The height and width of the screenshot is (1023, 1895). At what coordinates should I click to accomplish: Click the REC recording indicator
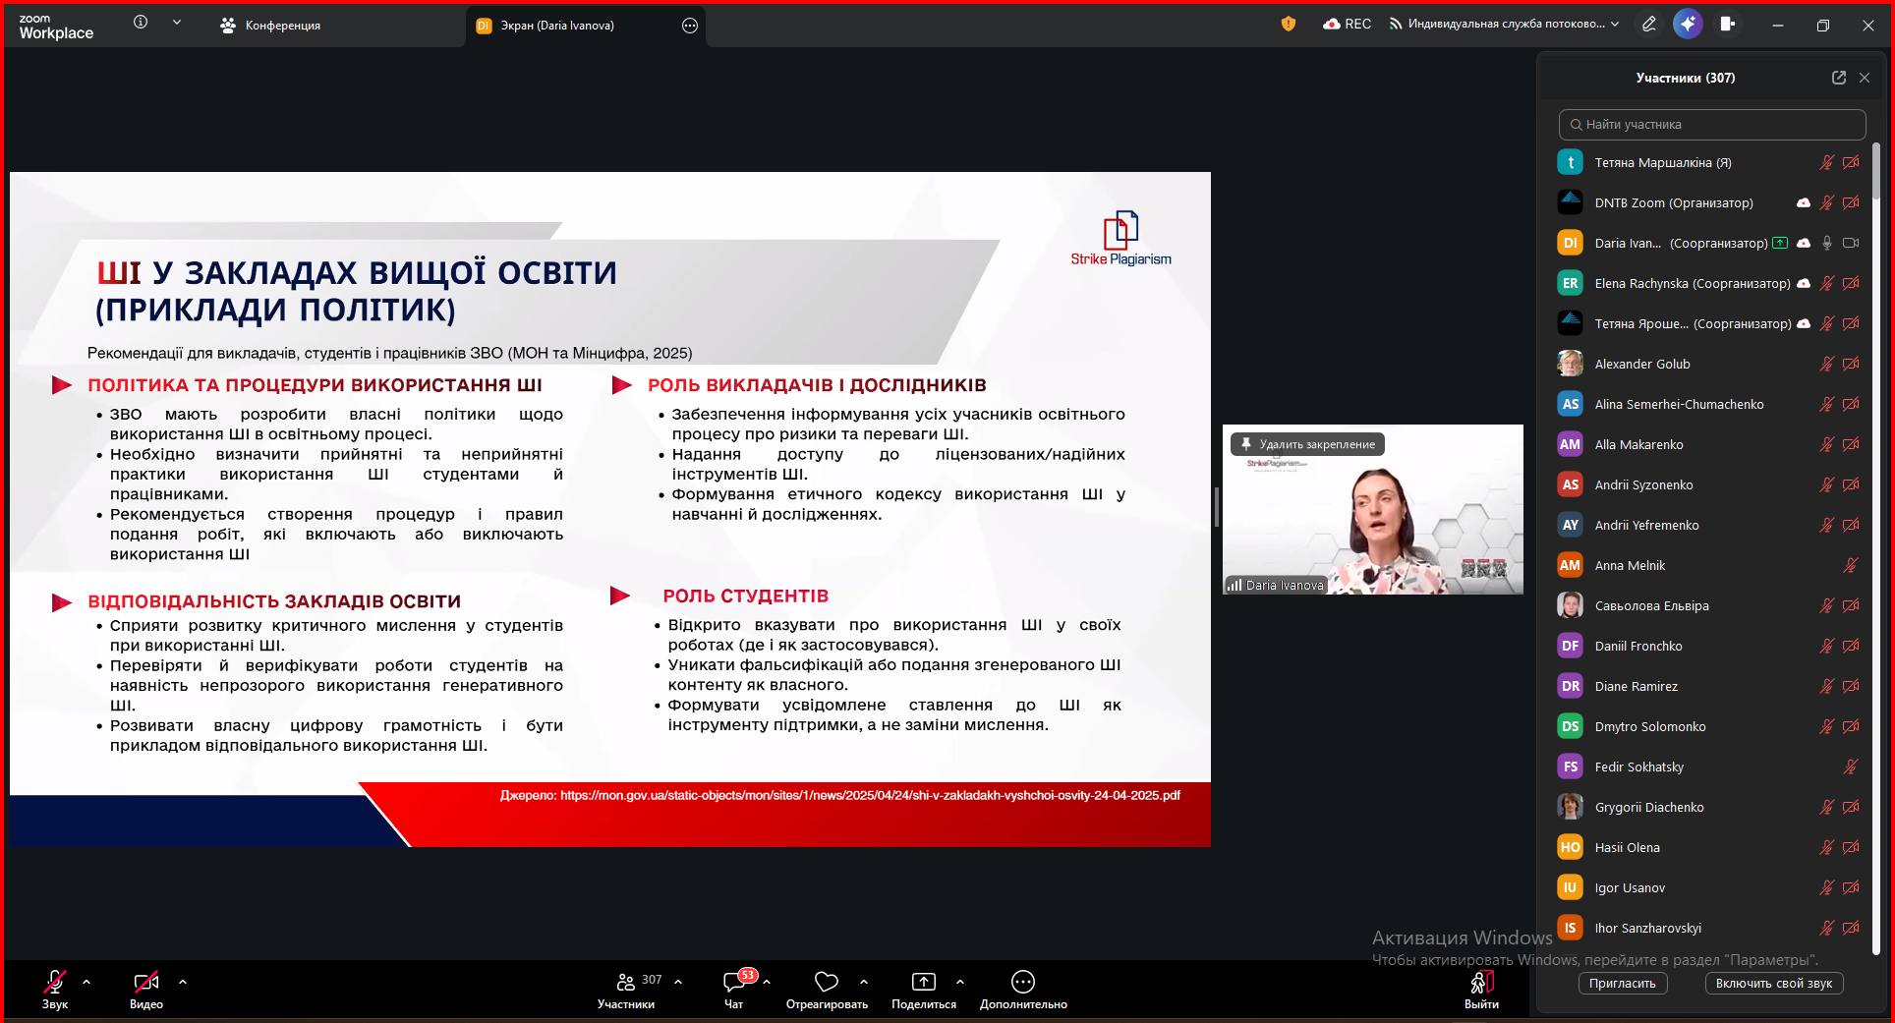point(1347,24)
